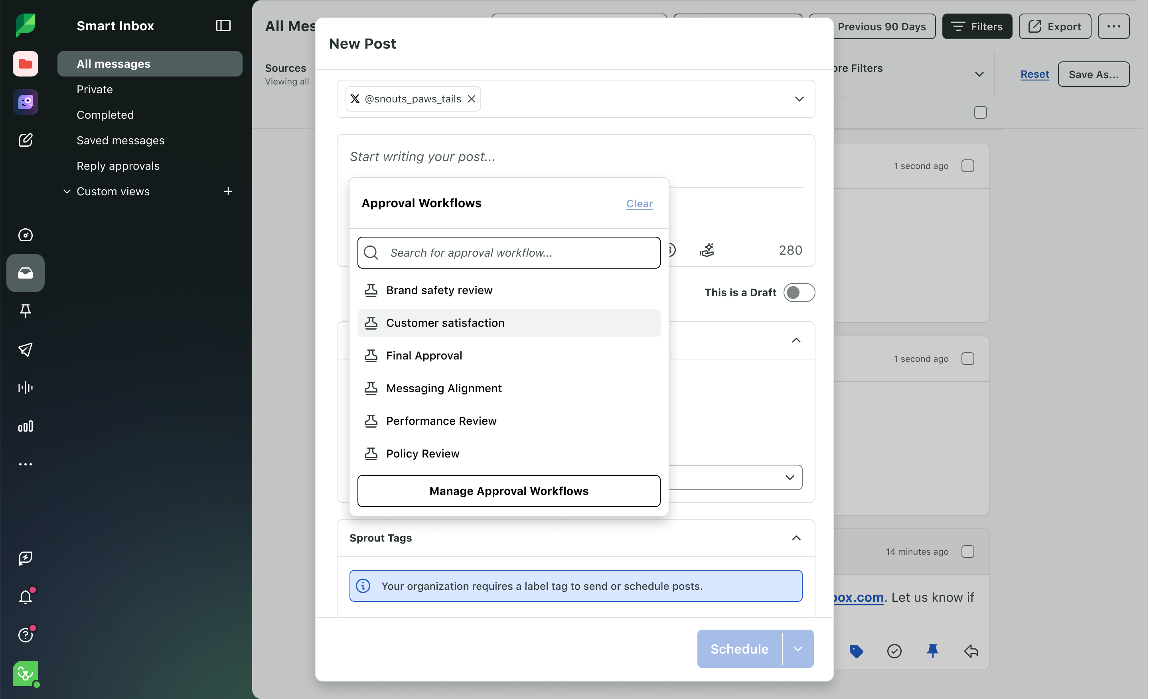
Task: Click the listening waveform icon
Action: [x=25, y=387]
